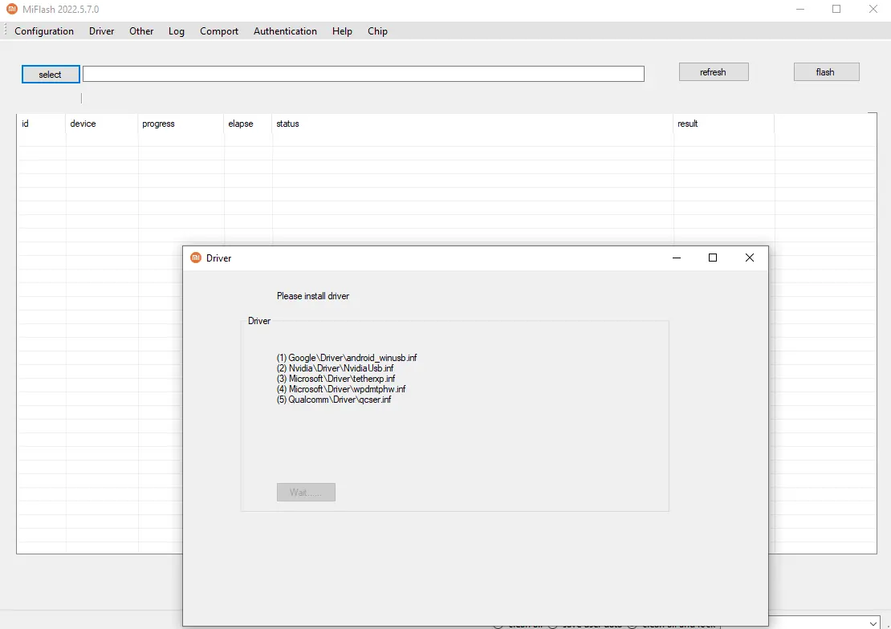Viewport: 891px width, 629px height.
Task: Open the Other menu
Action: point(141,31)
